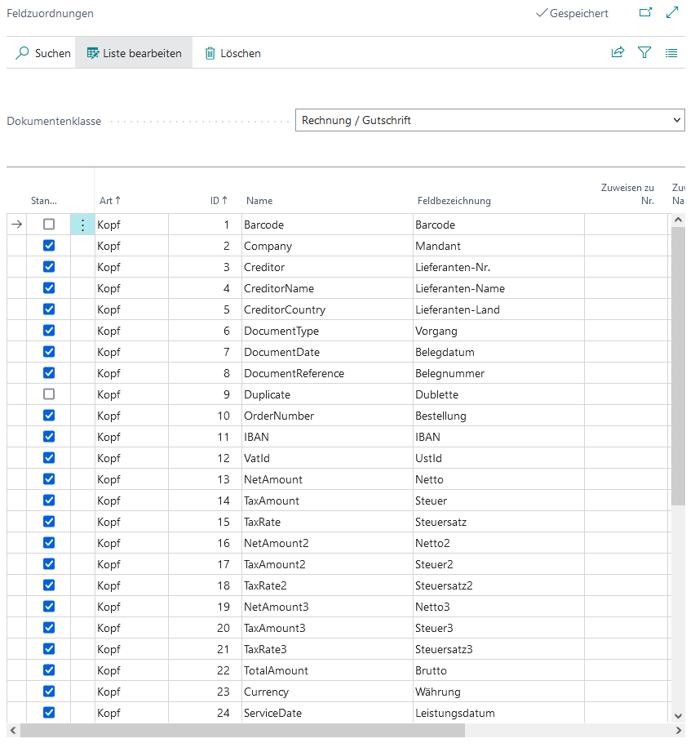Enable the Standard checkbox for Barcode
Viewport: 695px width, 752px height.
pos(49,225)
